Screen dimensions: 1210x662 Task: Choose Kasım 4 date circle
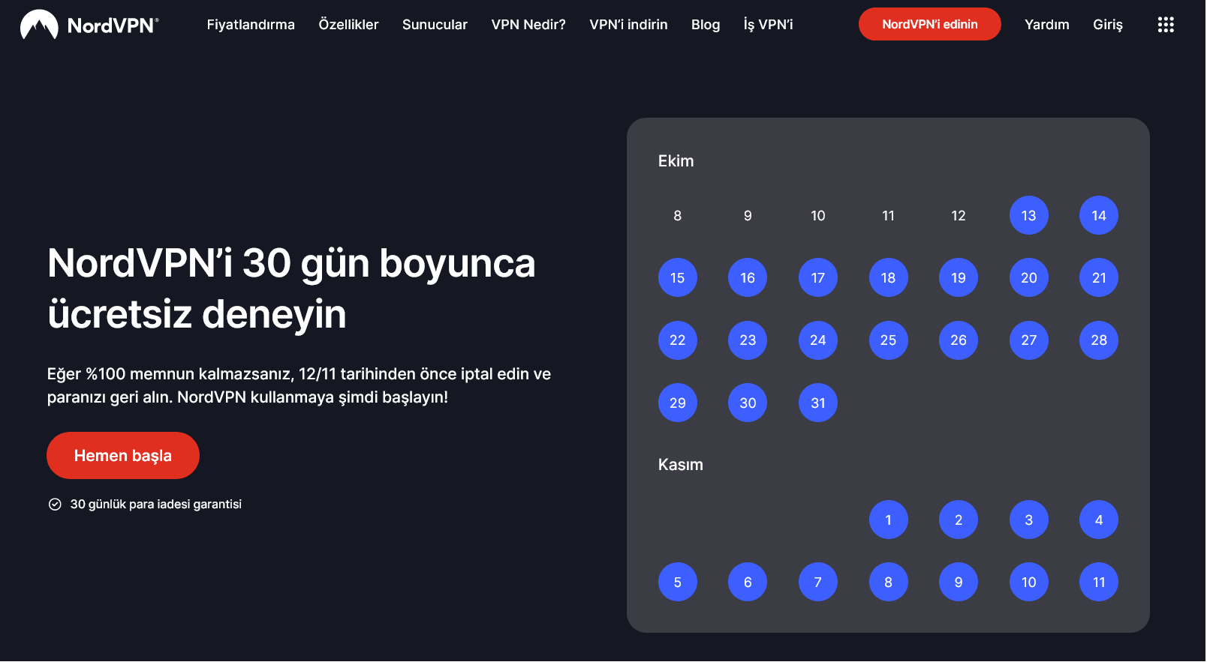click(1099, 520)
